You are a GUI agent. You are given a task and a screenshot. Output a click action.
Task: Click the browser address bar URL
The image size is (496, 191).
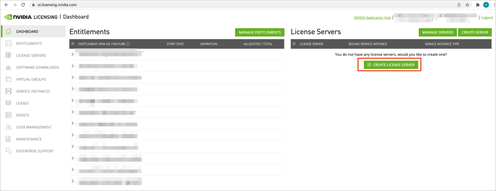[x=57, y=5]
